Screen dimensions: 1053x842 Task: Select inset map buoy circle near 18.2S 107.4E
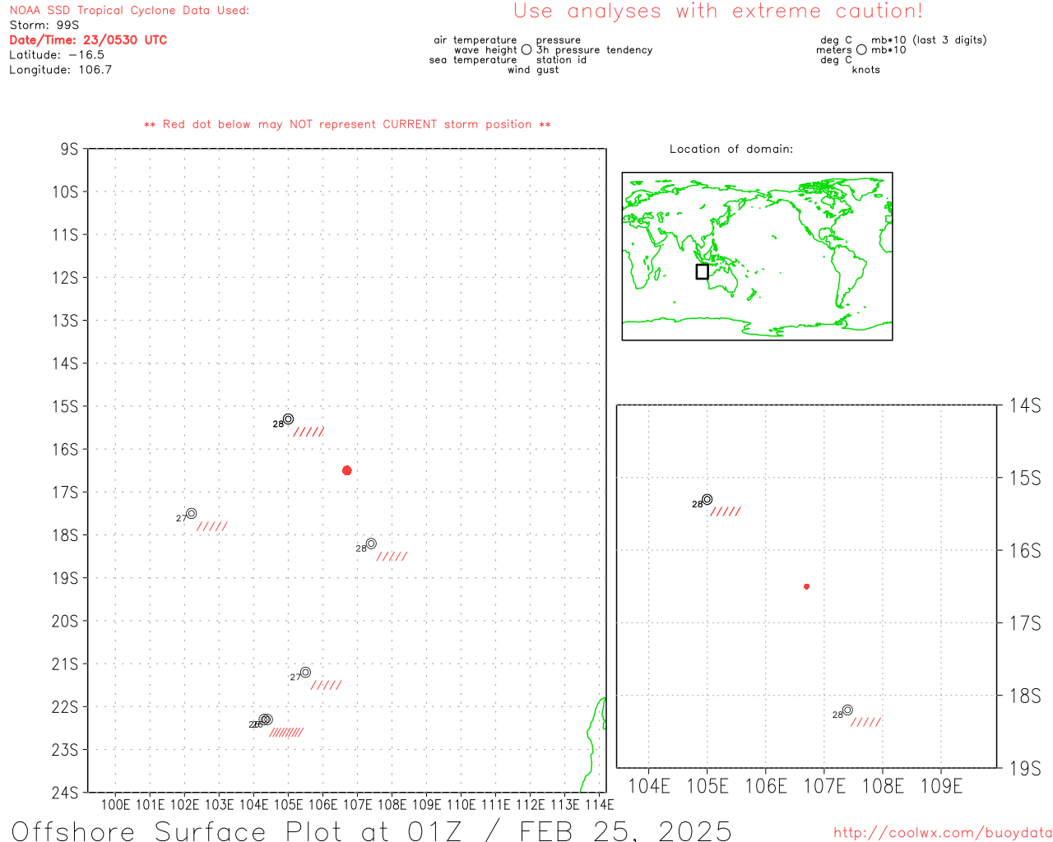click(x=847, y=710)
